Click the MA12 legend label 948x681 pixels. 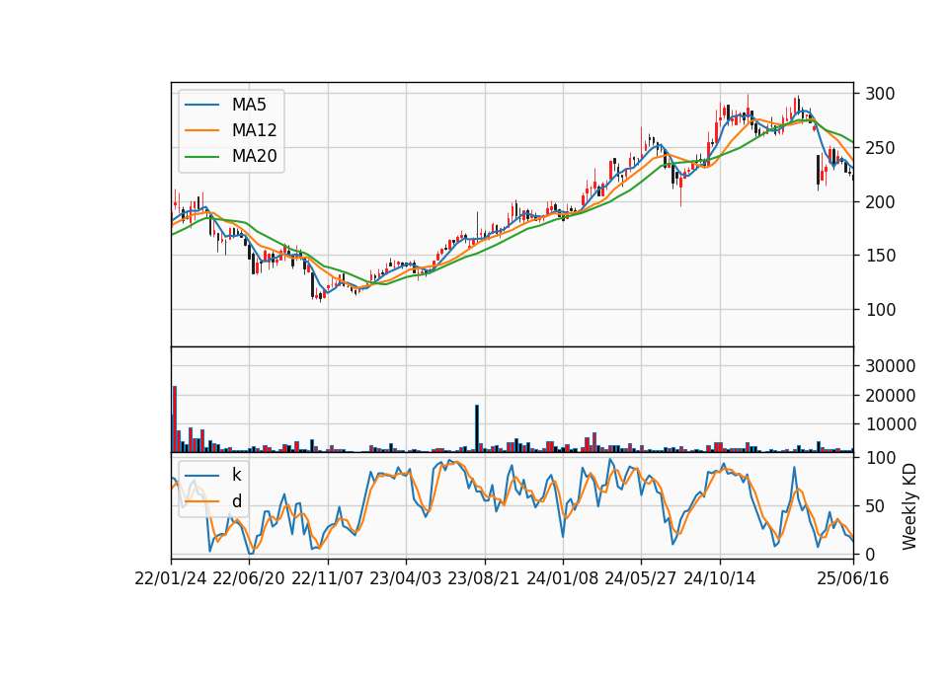click(x=254, y=130)
